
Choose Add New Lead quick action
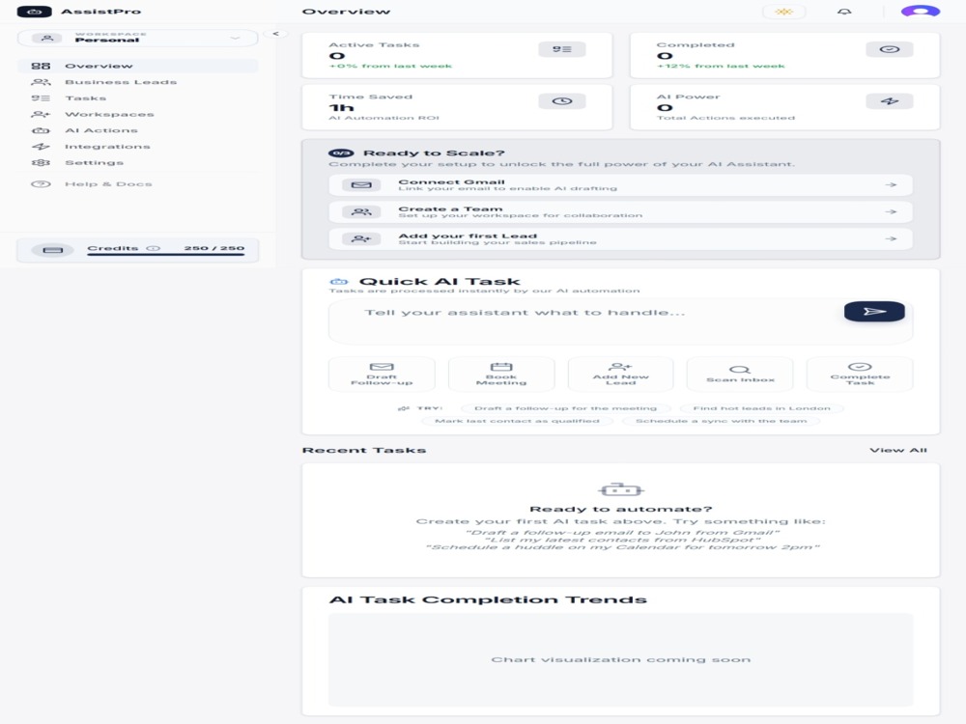(620, 374)
